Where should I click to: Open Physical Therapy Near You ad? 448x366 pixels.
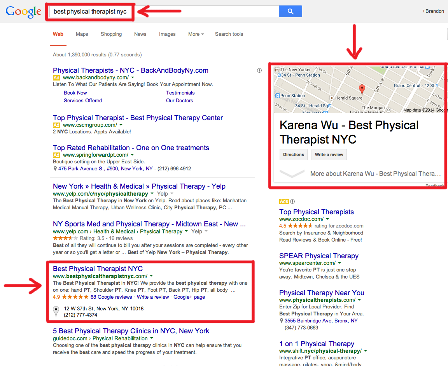pos(322,292)
